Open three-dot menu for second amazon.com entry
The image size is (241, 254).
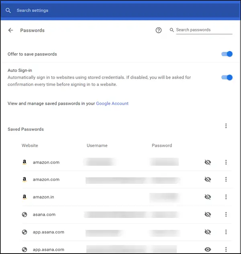[x=226, y=179]
